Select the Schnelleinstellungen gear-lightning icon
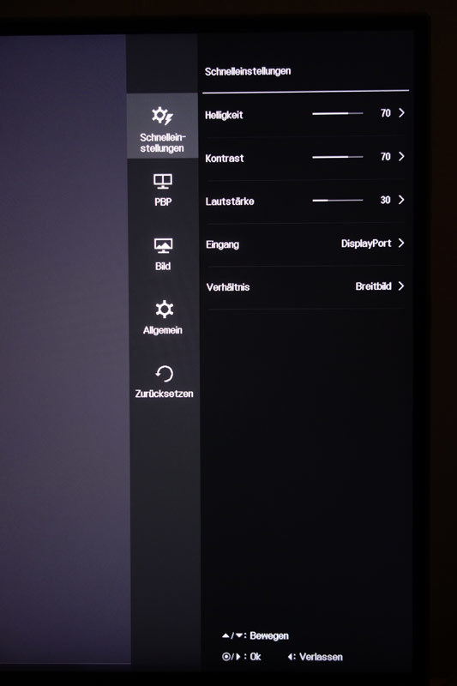 pyautogui.click(x=162, y=116)
